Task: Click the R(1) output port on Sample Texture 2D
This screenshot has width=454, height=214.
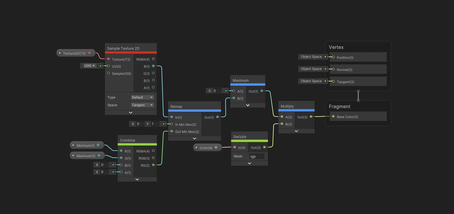Action: 153,66
